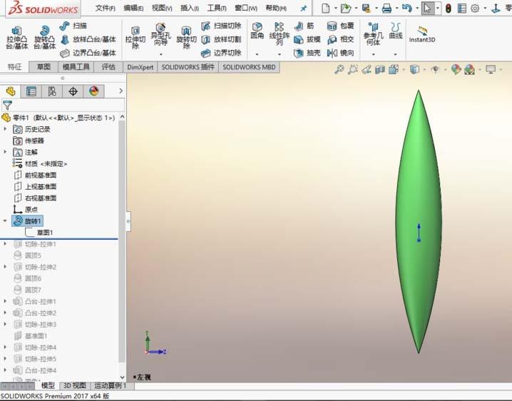
Task: Switch to the 评估 evaluate tab
Action: pyautogui.click(x=108, y=67)
